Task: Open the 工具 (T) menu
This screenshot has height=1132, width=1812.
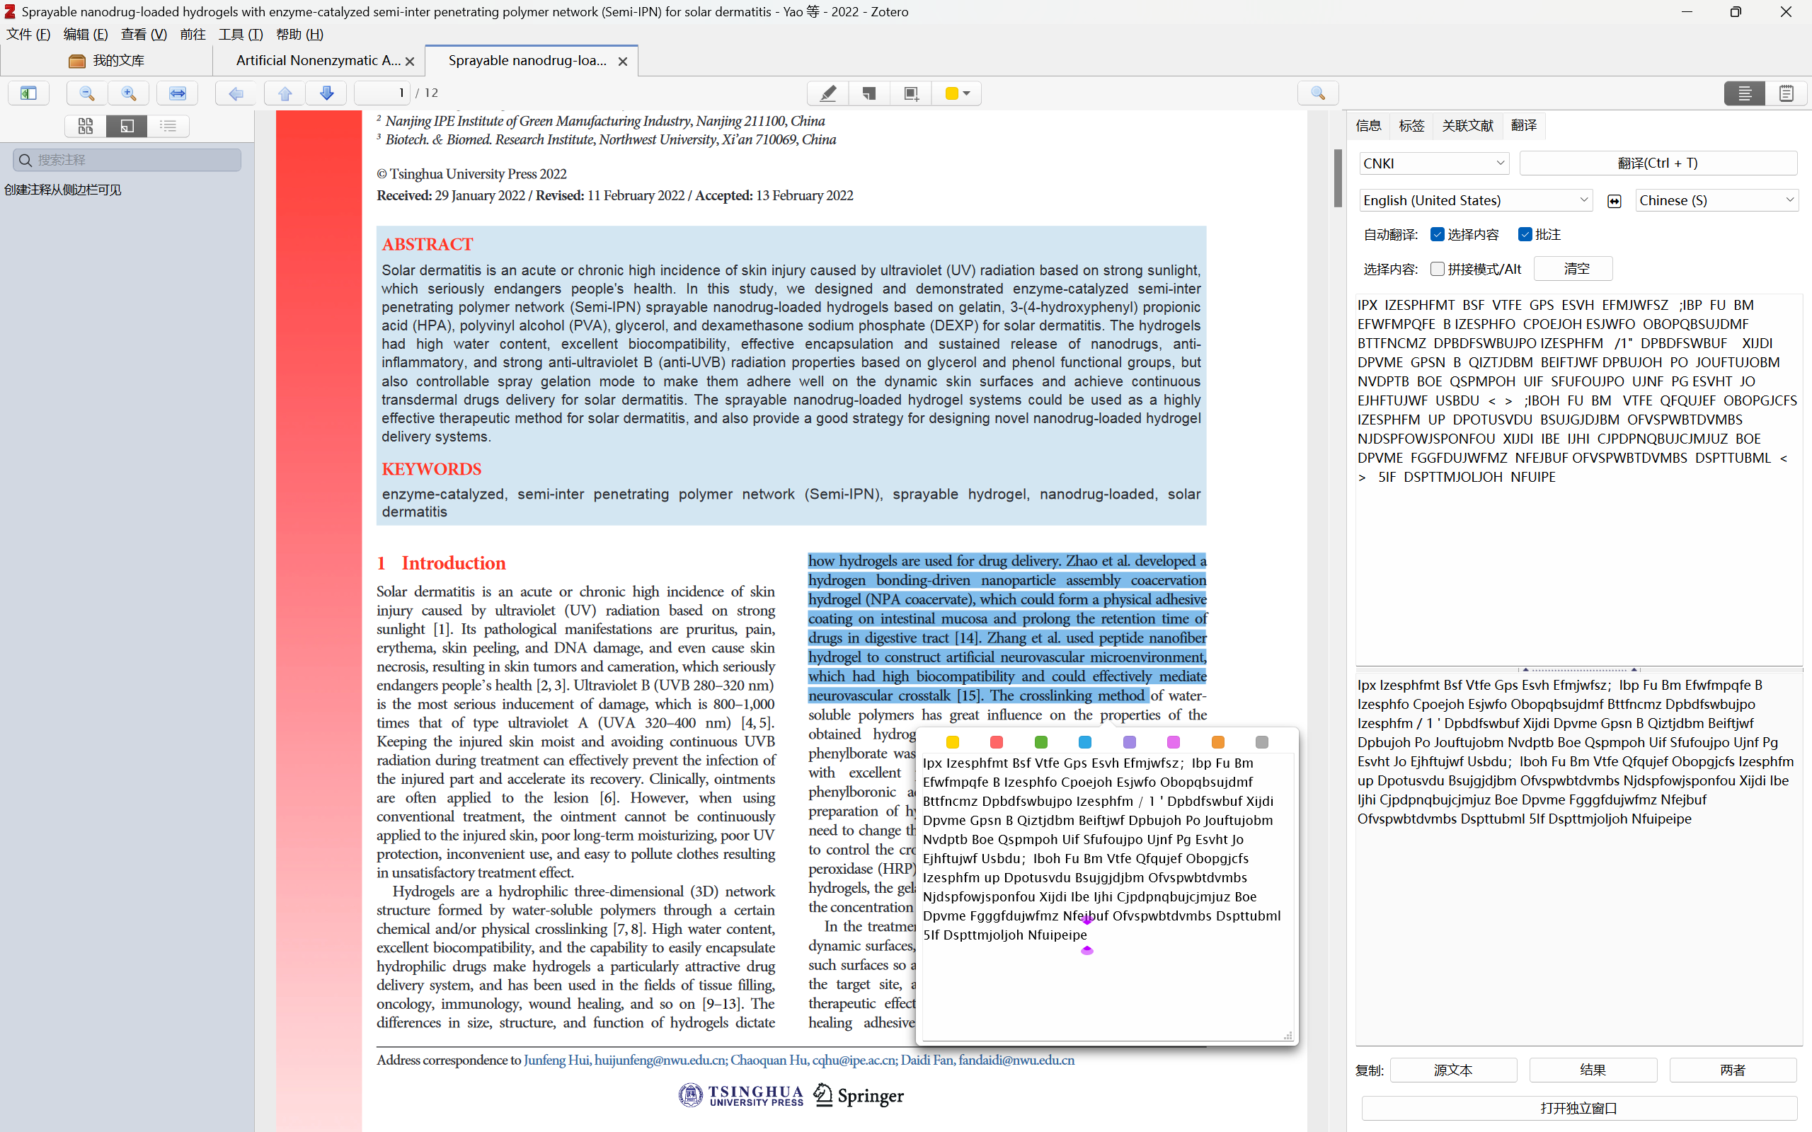Action: pos(240,35)
